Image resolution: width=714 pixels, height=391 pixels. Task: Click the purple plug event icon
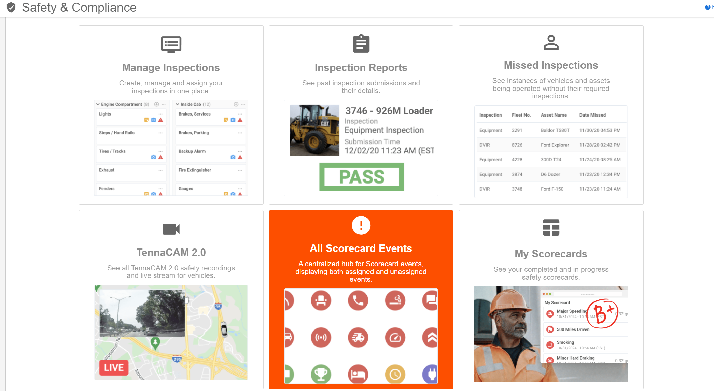(430, 374)
